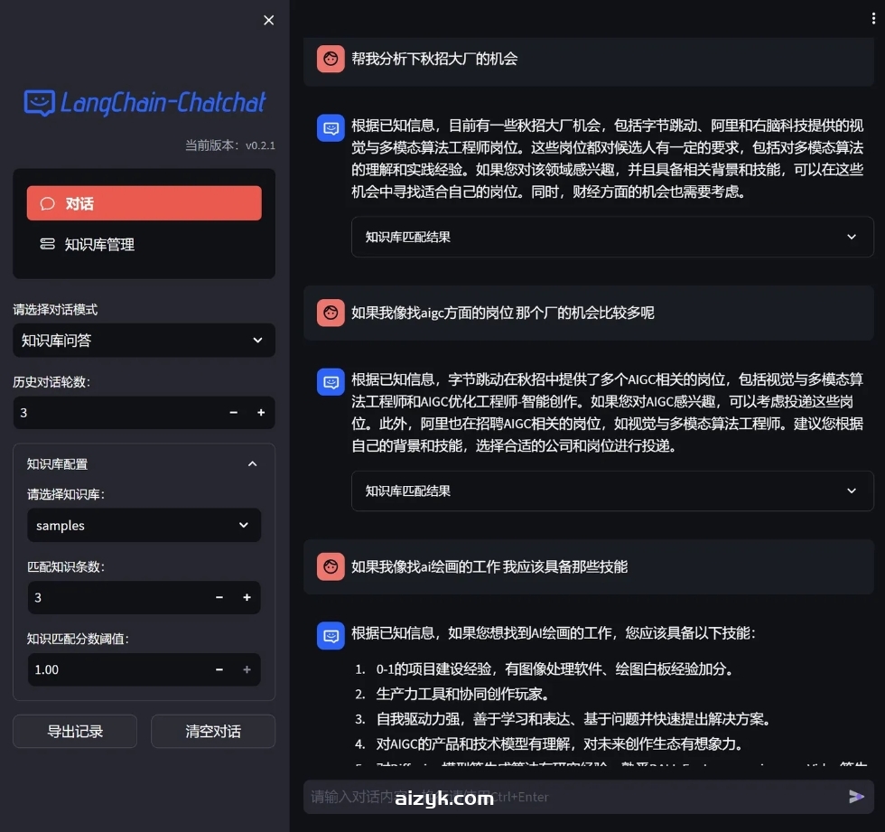Screen dimensions: 885x832
Task: Click the 导出记录 button
Action: tap(75, 733)
